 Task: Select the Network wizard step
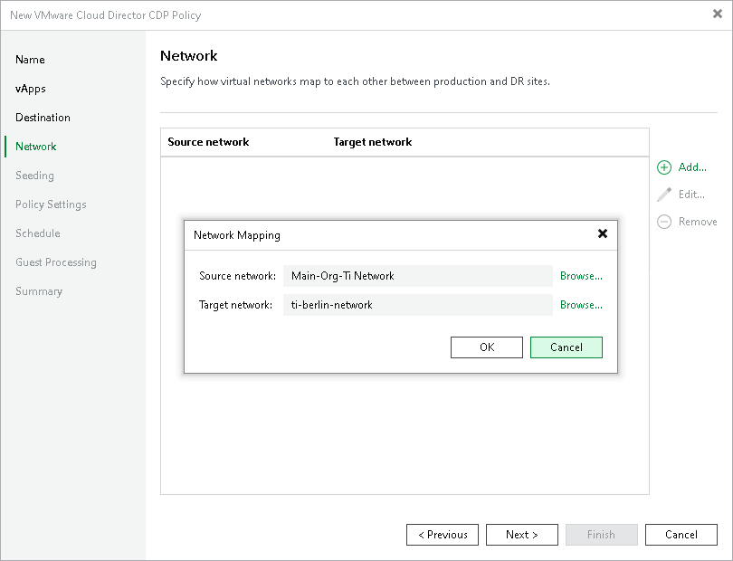coord(35,147)
